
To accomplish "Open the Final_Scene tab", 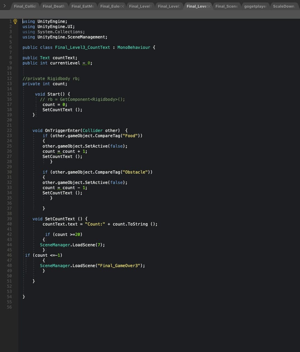I will [226, 6].
